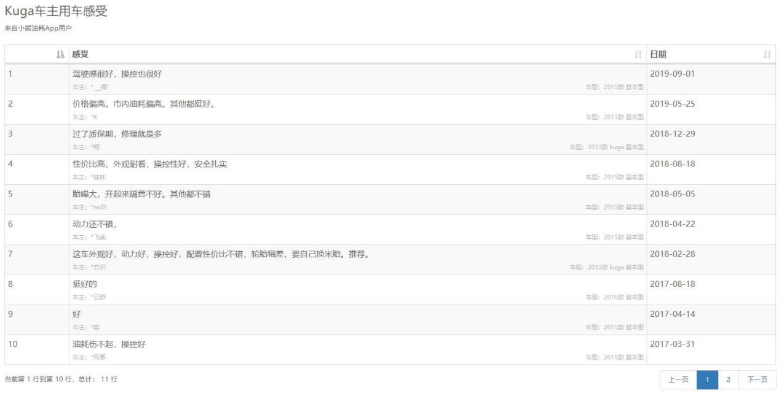Image resolution: width=779 pixels, height=393 pixels.
Task: Click the date 2018-05-05
Action: [673, 194]
